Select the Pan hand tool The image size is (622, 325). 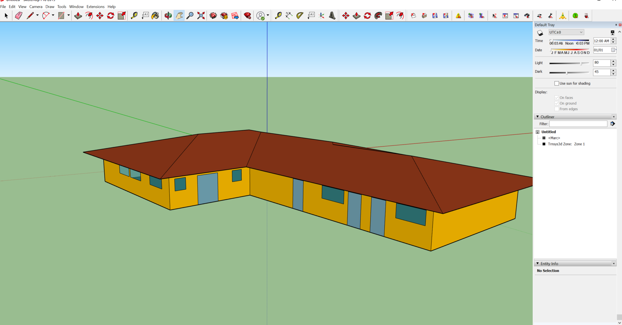[x=179, y=16]
